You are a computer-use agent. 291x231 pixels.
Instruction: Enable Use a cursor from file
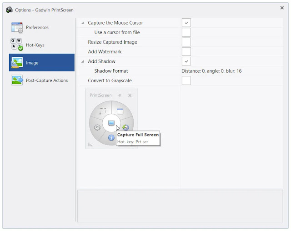(186, 32)
